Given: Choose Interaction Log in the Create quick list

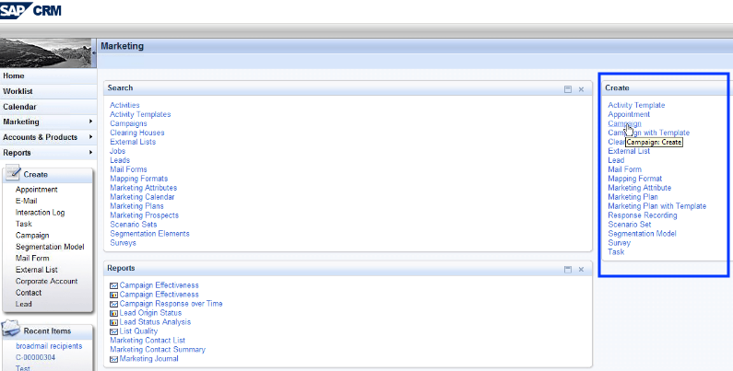Looking at the screenshot, I should tap(40, 213).
